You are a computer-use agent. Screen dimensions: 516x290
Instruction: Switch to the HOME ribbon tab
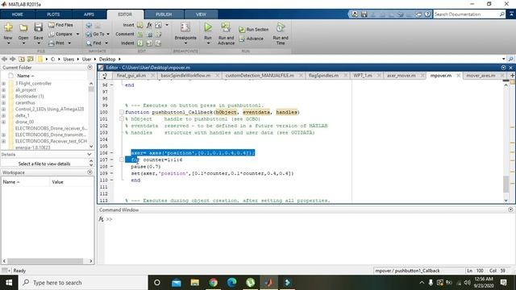18,14
